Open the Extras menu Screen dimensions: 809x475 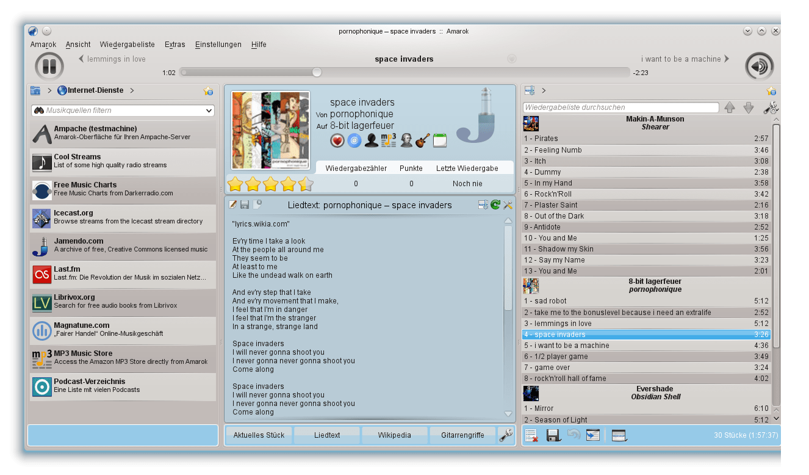[x=175, y=45]
